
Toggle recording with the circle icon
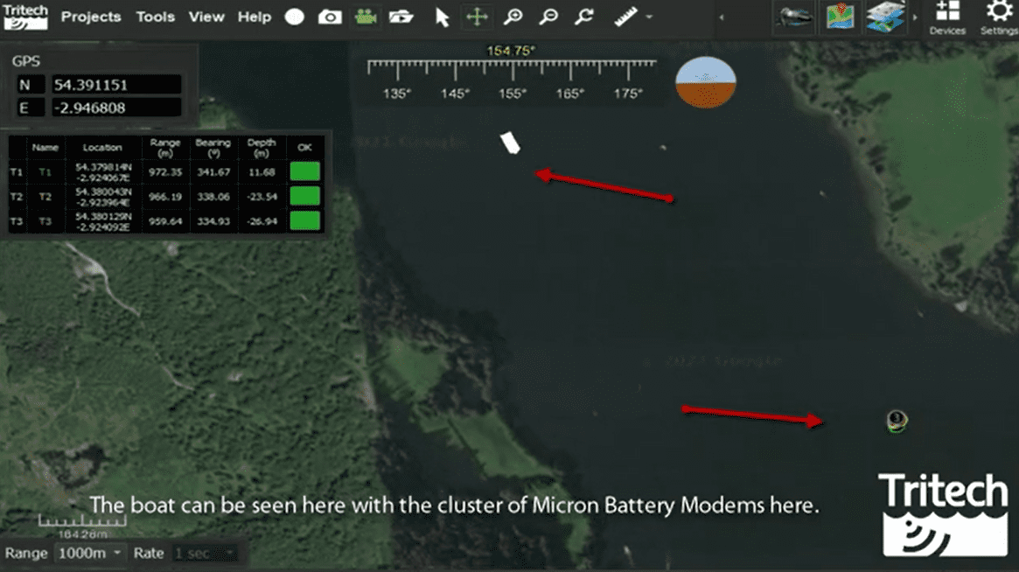point(294,17)
